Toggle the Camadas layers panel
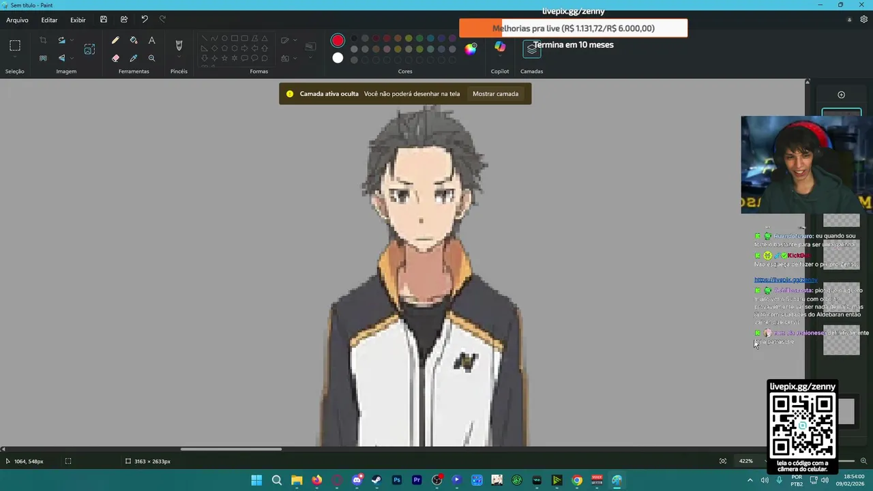This screenshot has height=491, width=873. pos(532,48)
